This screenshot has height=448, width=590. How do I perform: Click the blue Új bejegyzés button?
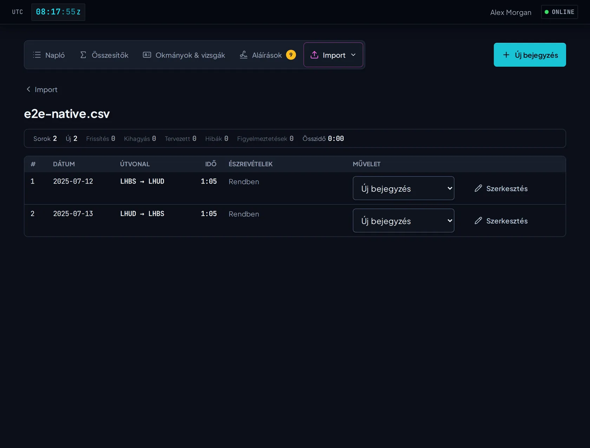(530, 55)
